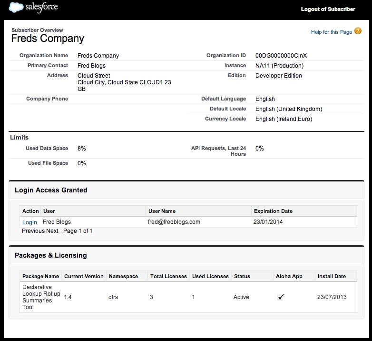This screenshot has width=372, height=341.
Task: Select fred@fredblogs.com user name cell
Action: coord(174,222)
